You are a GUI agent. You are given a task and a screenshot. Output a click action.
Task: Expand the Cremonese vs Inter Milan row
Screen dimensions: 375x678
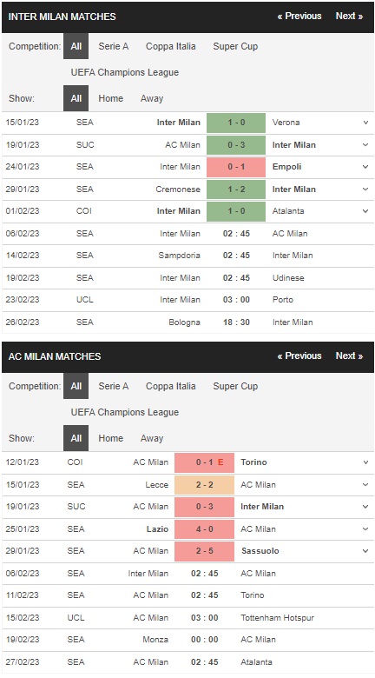(x=365, y=189)
